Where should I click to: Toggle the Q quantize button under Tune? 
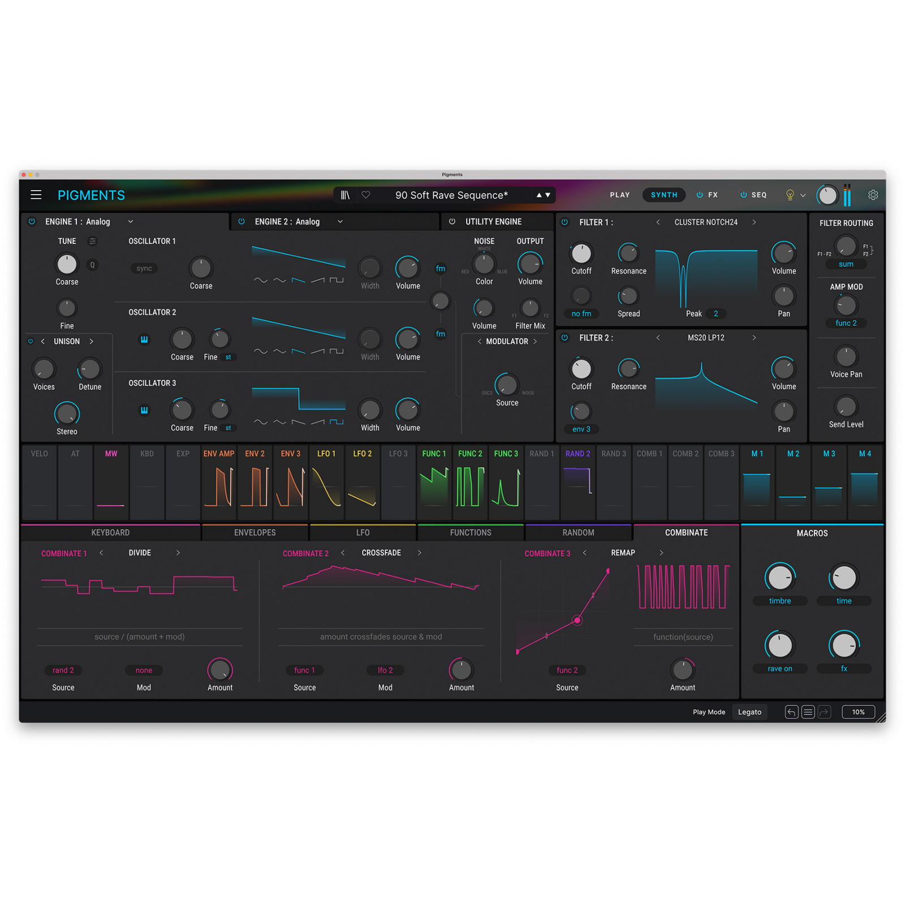click(x=92, y=265)
